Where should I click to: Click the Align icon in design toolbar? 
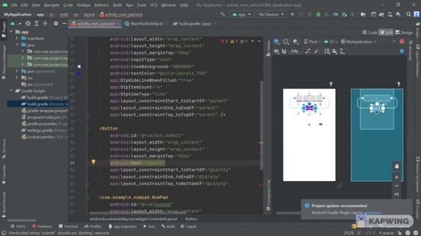(x=335, y=51)
